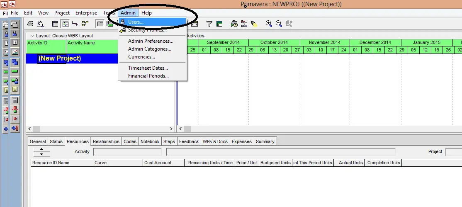Click the Print toolbar icon
462x207 pixels.
(30, 24)
